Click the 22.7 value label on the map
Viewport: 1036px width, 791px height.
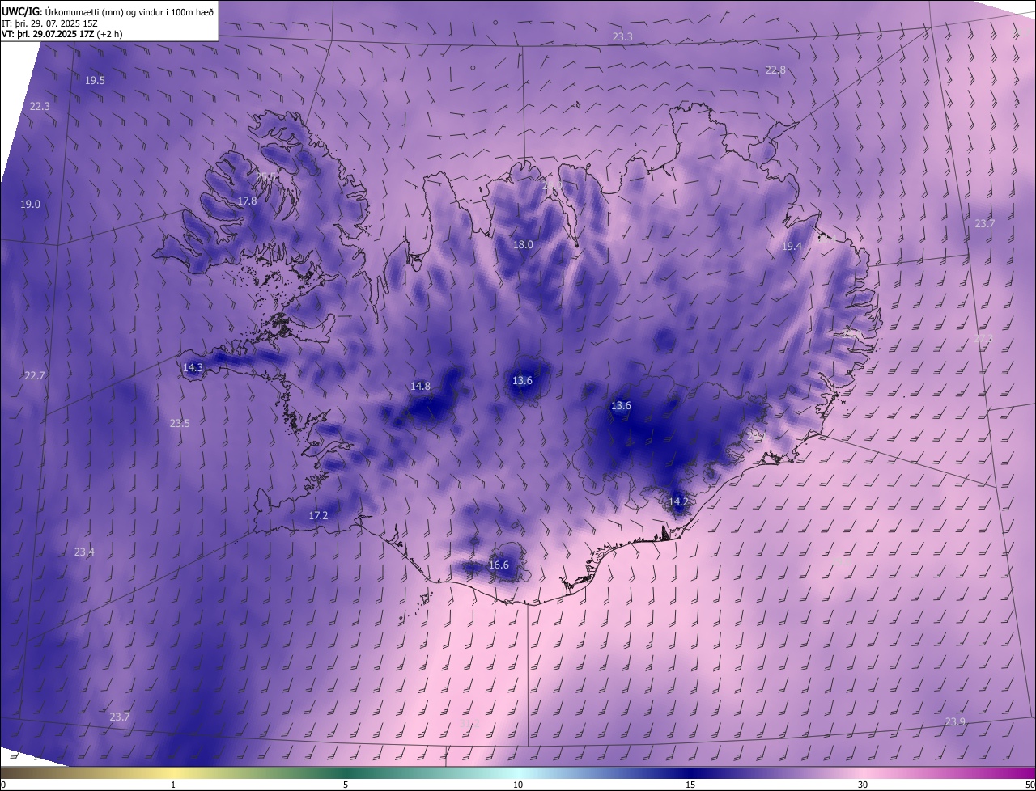tap(35, 375)
